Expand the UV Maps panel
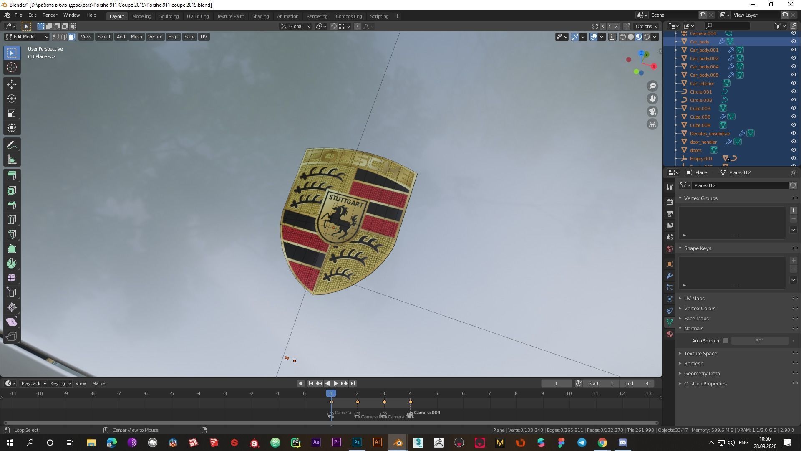The height and width of the screenshot is (451, 801). (x=694, y=298)
